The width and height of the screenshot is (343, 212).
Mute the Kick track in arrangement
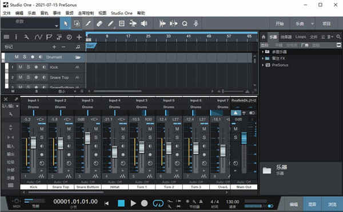pos(20,67)
